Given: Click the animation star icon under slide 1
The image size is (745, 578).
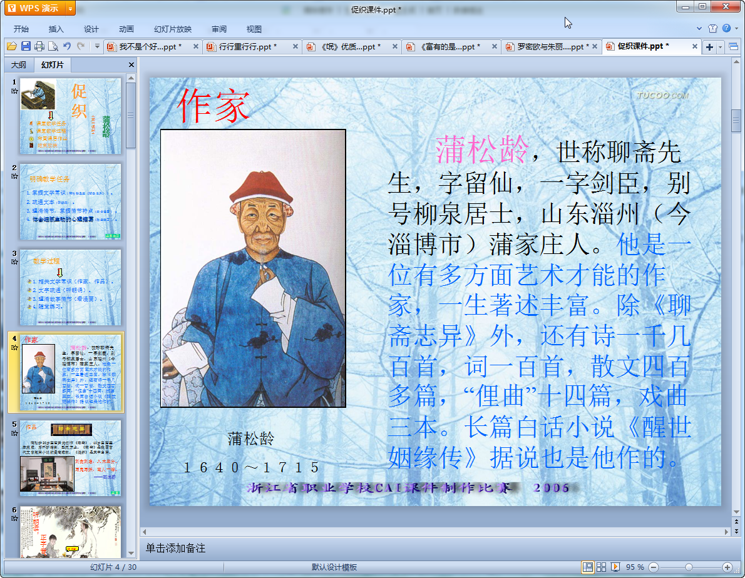Looking at the screenshot, I should tap(14, 91).
